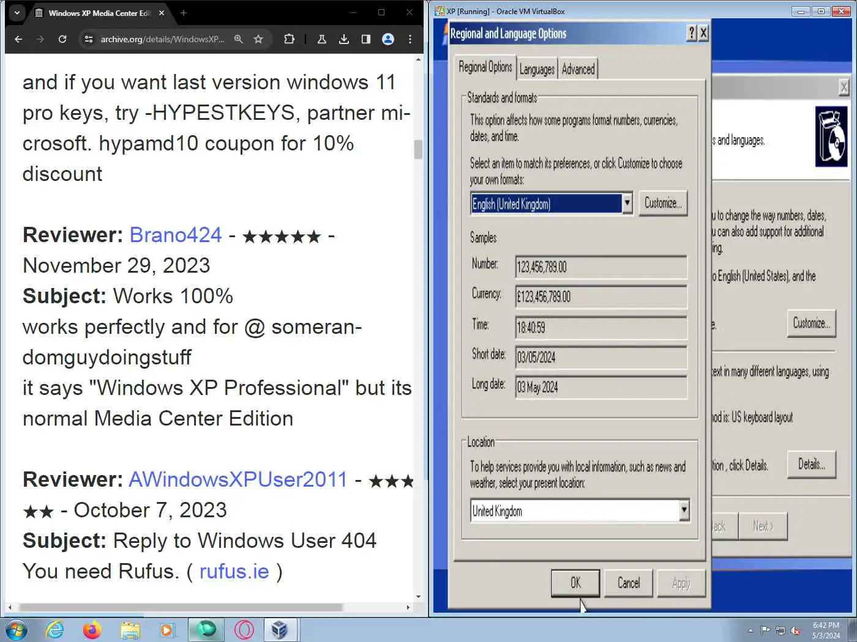Open reviewer Brano424 profile link
The height and width of the screenshot is (642, 857).
[x=176, y=235]
